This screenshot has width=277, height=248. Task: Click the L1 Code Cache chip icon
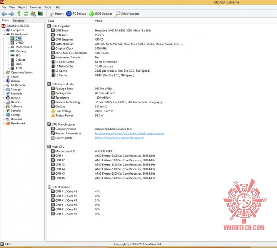(53, 62)
